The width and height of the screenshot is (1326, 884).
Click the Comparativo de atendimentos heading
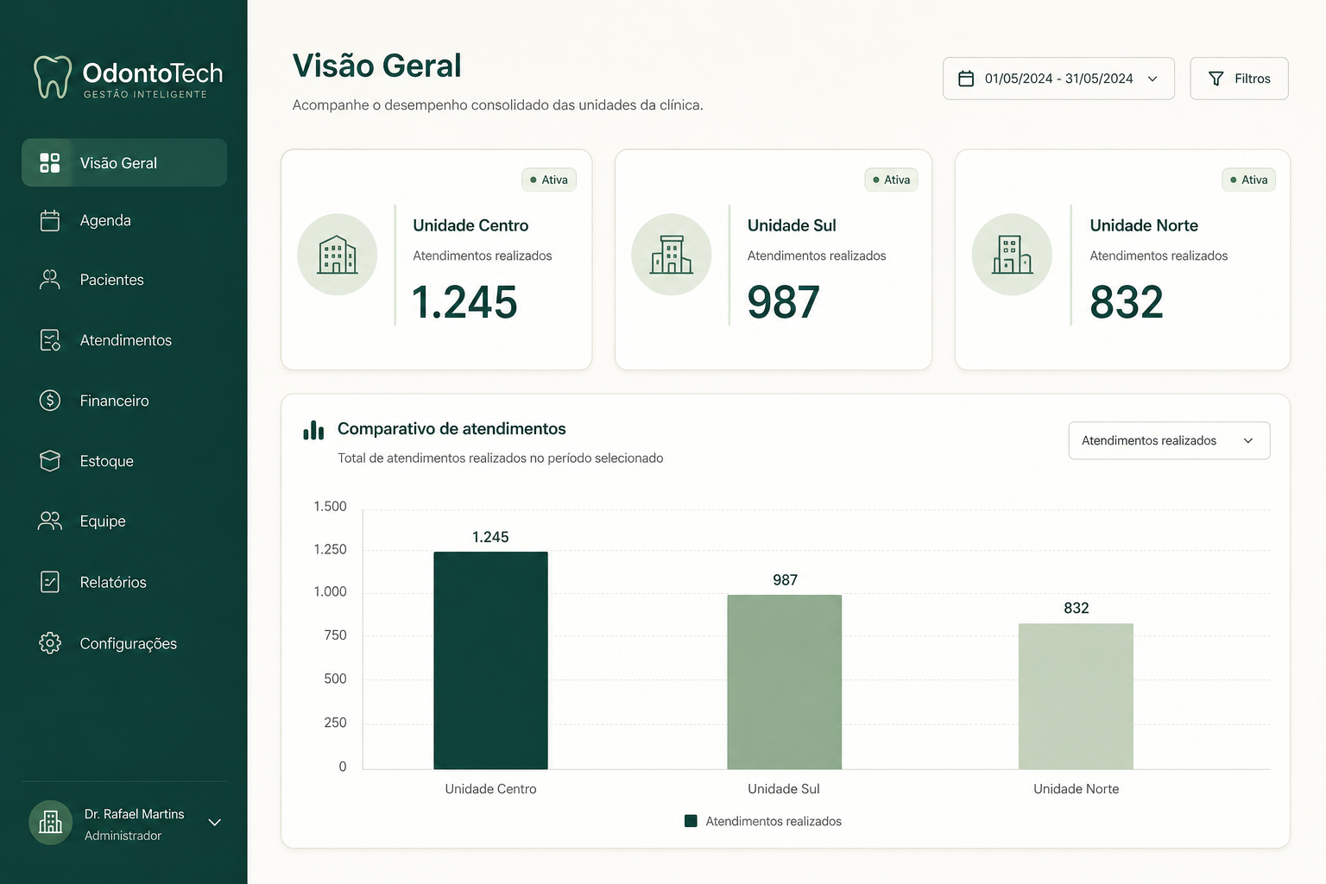[451, 429]
